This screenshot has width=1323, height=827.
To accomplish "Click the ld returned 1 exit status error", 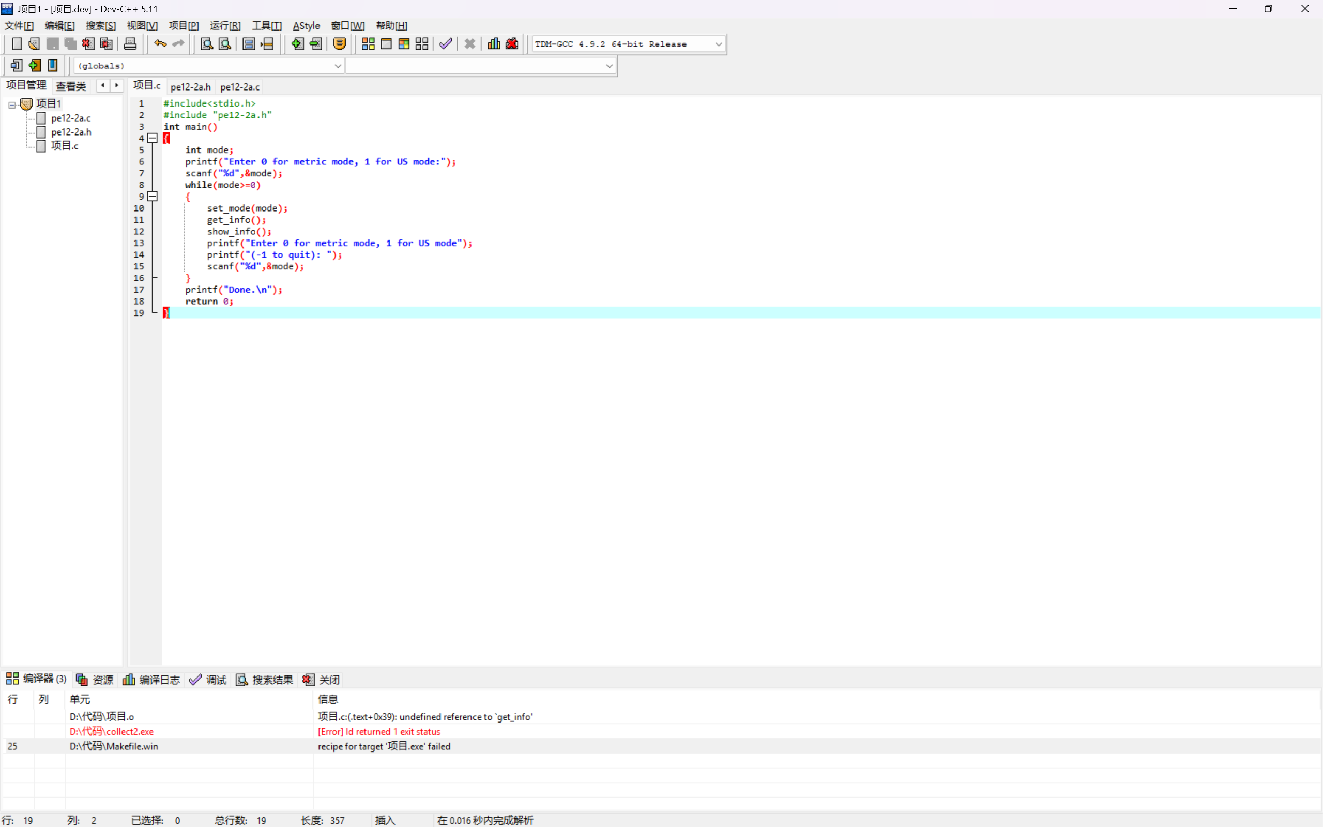I will pos(378,732).
